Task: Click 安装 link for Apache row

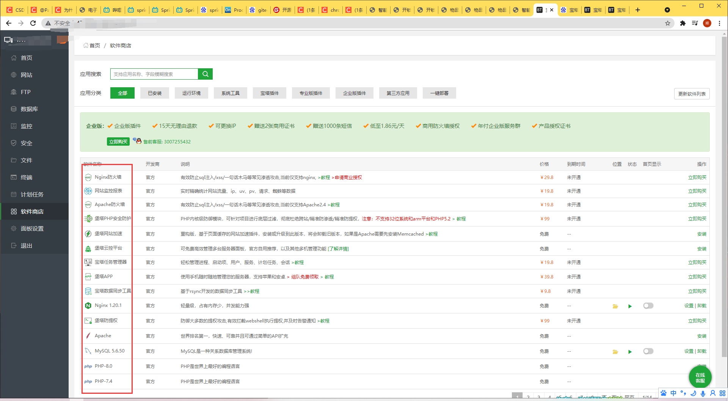Action: pyautogui.click(x=701, y=336)
